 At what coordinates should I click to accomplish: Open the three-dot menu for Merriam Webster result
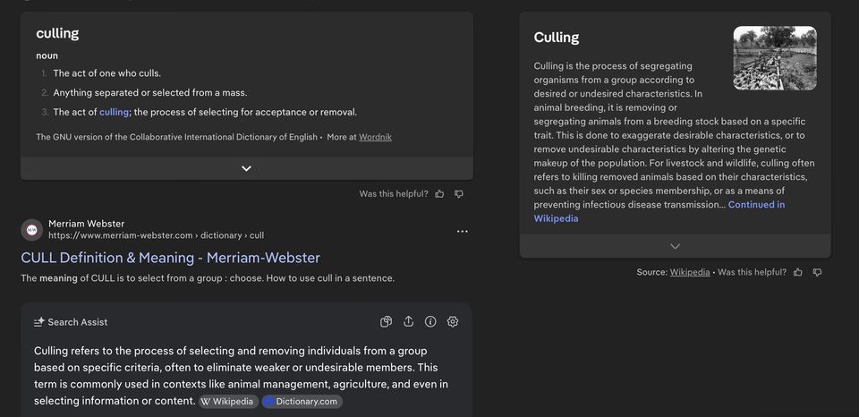tap(463, 231)
